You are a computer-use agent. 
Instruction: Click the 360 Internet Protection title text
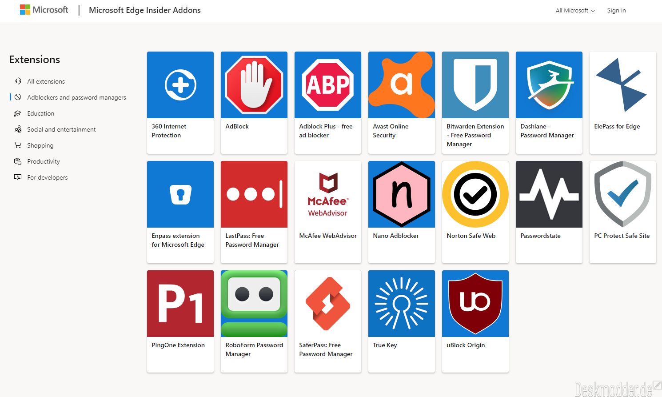pos(169,131)
